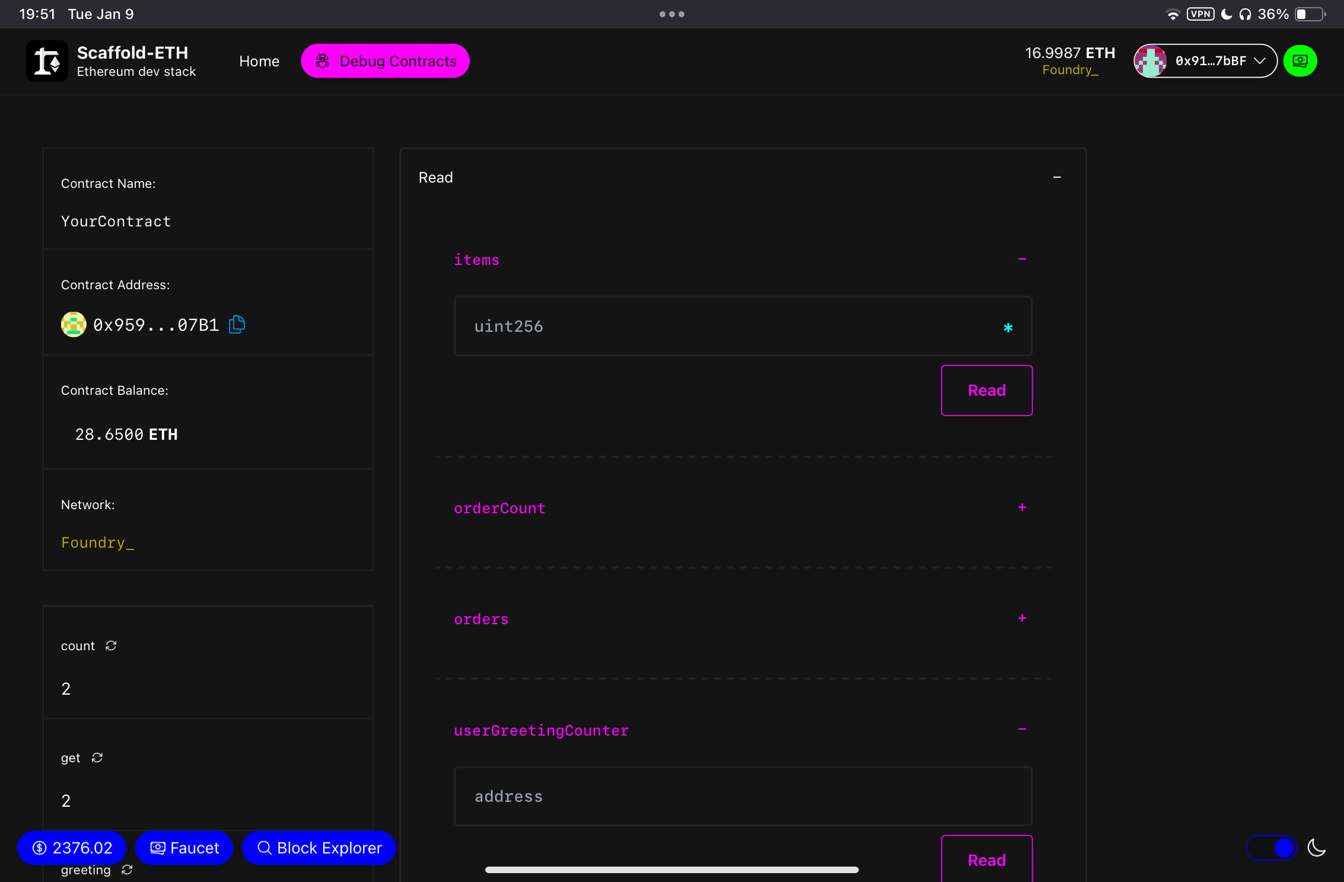Viewport: 1344px width, 882px height.
Task: Click the contract address blockie avatar
Action: [74, 324]
